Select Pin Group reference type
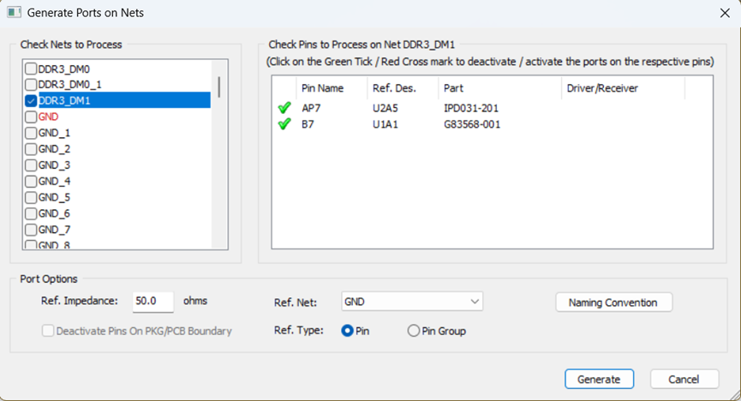This screenshot has width=741, height=401. [x=414, y=330]
